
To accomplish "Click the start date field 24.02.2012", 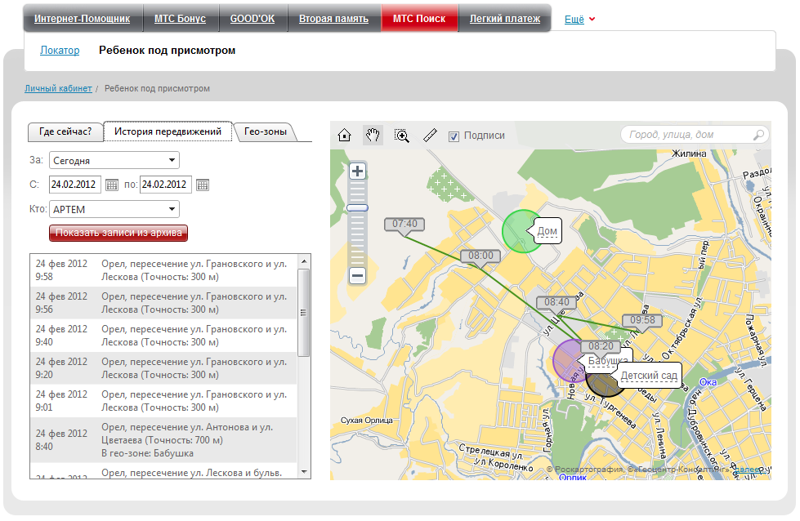I will pos(75,185).
